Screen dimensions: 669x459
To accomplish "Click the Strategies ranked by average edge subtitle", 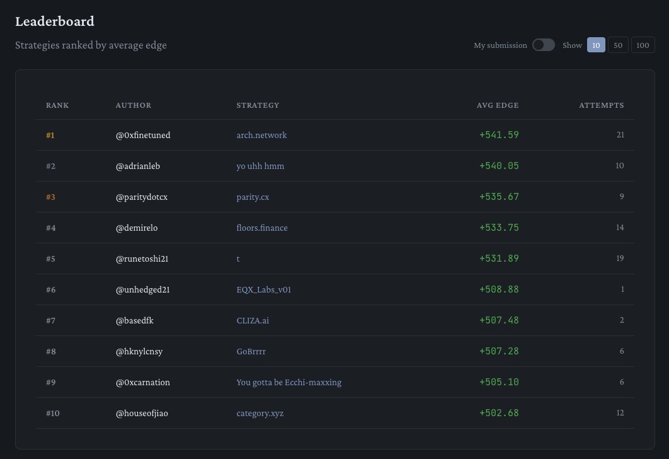I will [91, 45].
